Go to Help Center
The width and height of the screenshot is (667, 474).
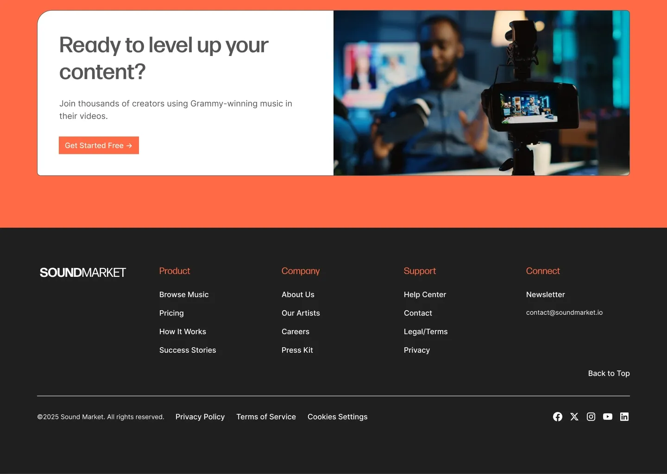(x=425, y=294)
